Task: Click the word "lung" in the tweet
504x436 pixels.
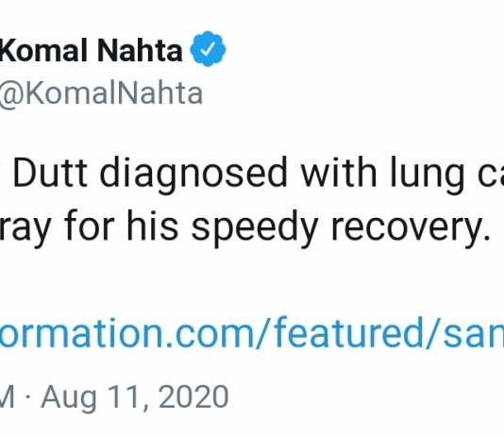Action: [428, 175]
